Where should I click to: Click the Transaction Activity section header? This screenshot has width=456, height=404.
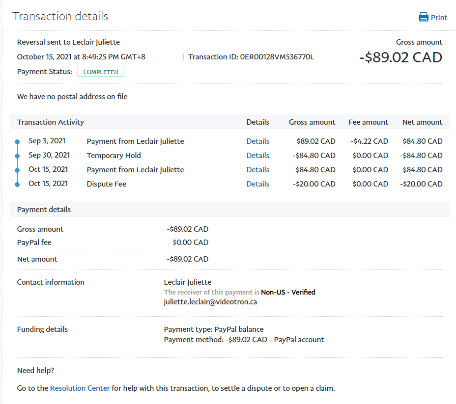[x=51, y=122]
